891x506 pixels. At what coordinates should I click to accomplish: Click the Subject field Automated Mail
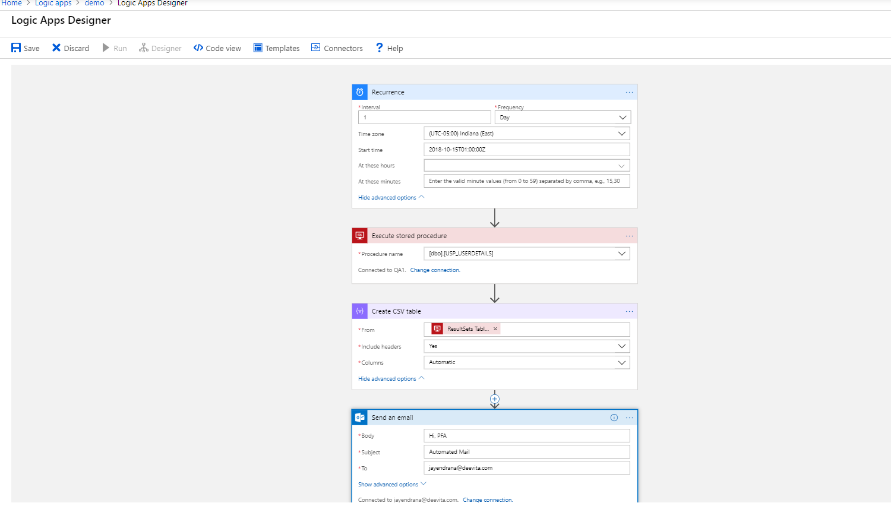[x=527, y=452]
